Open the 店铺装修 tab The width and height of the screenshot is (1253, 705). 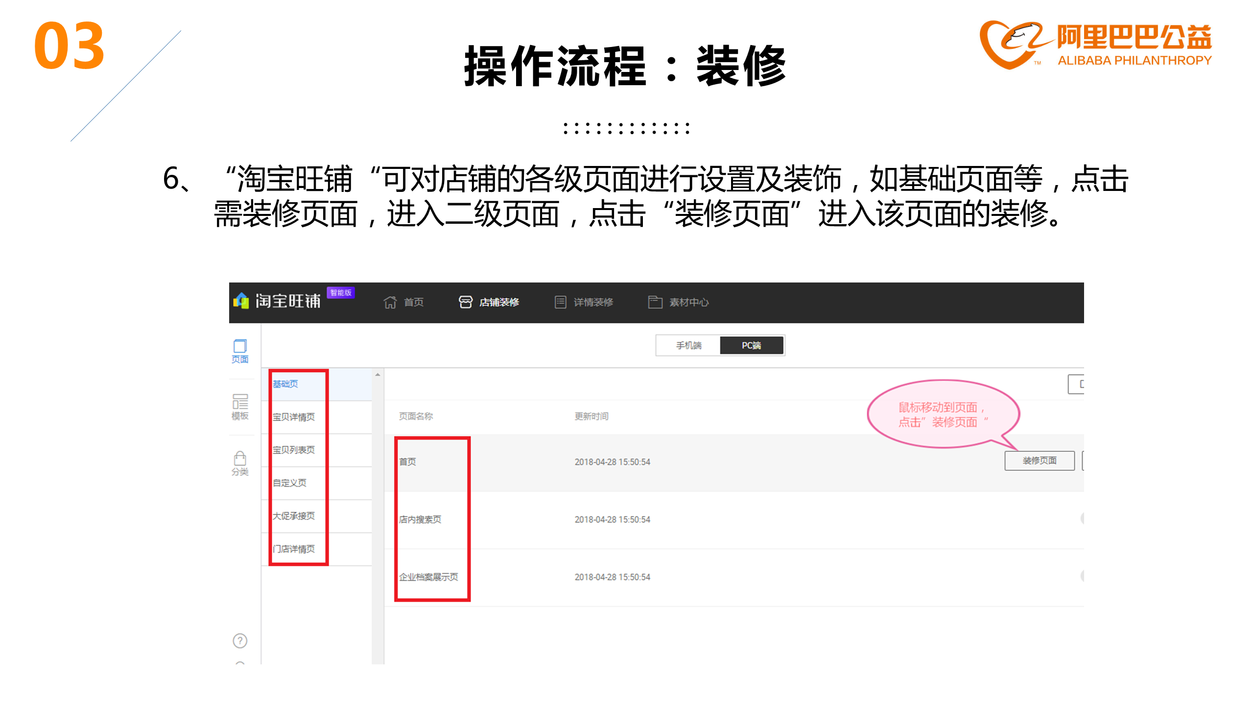pos(489,302)
